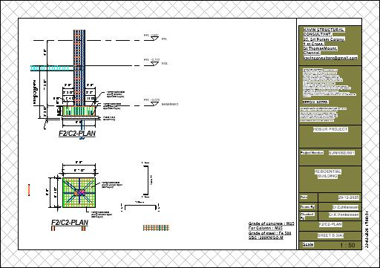Image resolution: width=380 pixels, height=268 pixels.
Task: Select the column reinforcement in section view
Action: (x=79, y=68)
